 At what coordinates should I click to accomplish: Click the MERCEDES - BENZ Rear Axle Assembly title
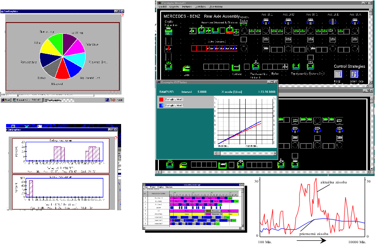pyautogui.click(x=202, y=16)
